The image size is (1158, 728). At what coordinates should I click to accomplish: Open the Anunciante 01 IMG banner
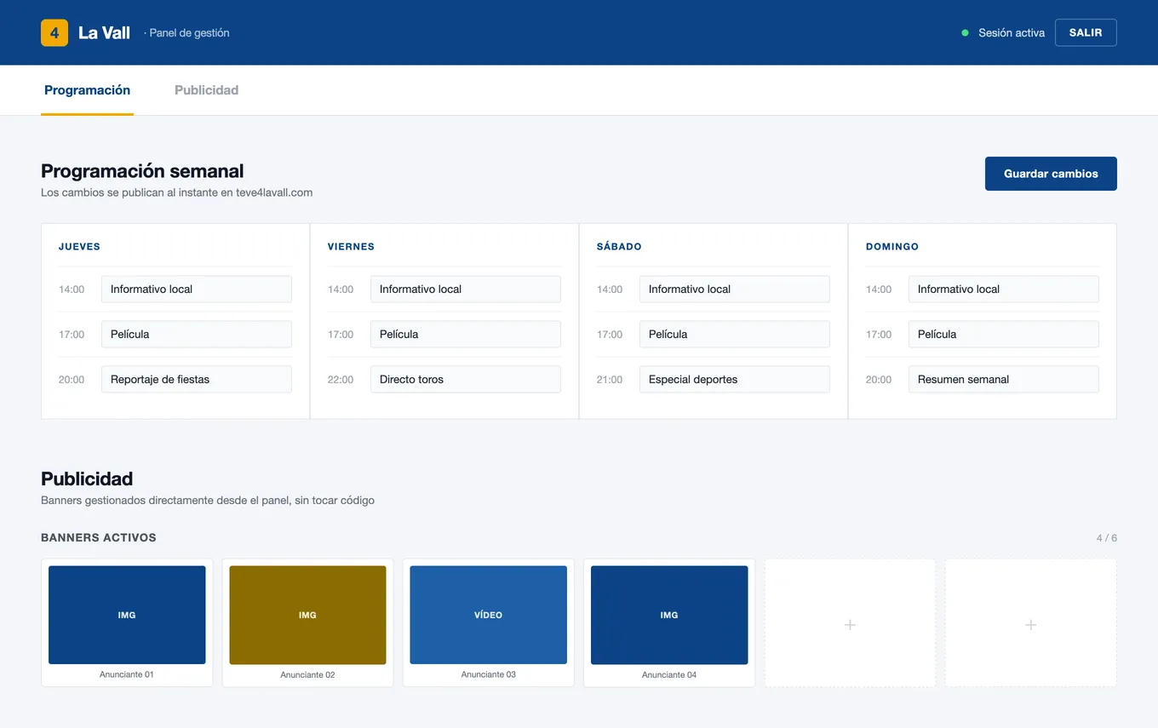(127, 615)
